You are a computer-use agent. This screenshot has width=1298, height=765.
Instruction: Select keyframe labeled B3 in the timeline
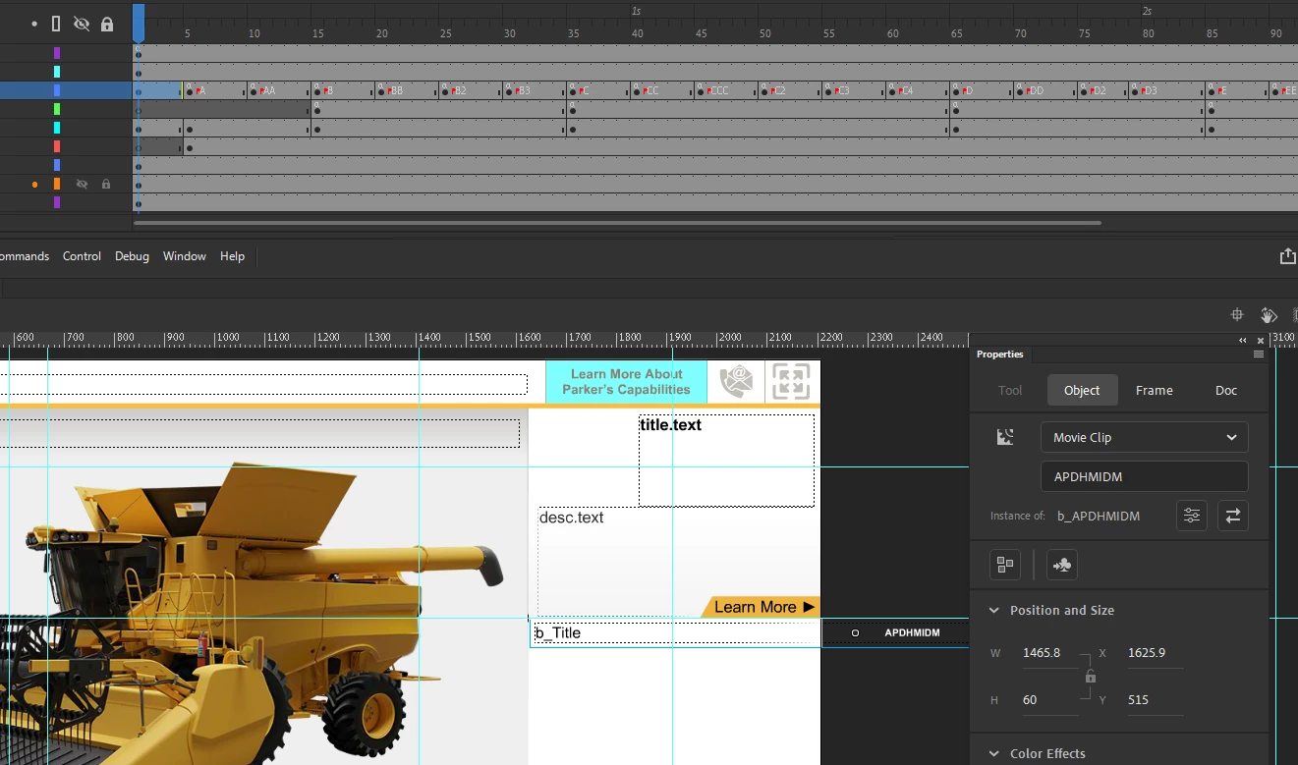[x=520, y=90]
